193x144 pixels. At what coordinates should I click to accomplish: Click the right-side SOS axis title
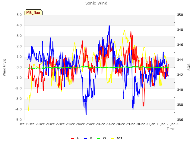click(x=189, y=67)
